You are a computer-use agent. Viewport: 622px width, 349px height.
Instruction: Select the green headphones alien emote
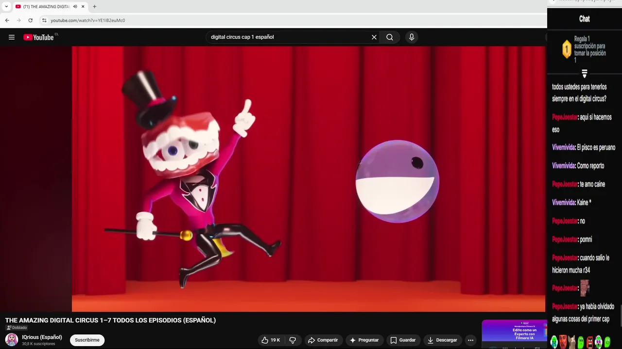(x=554, y=342)
